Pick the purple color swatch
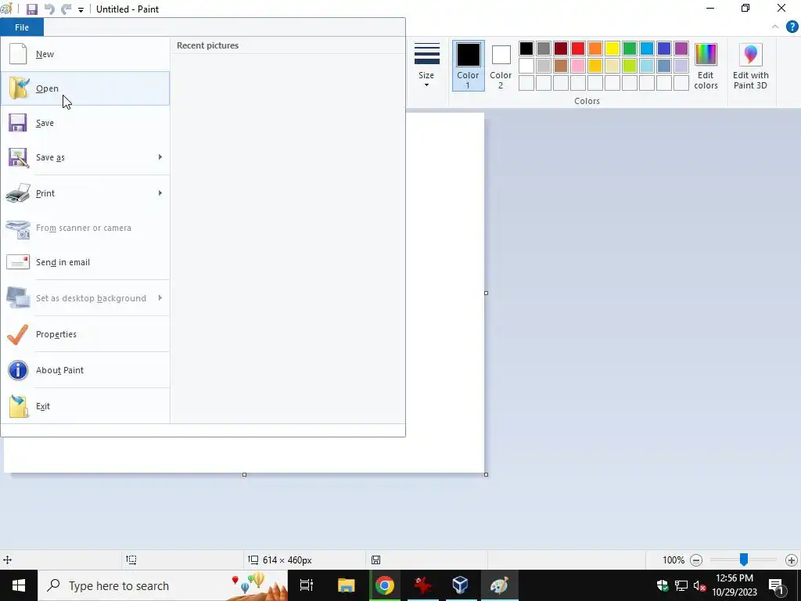Screen dimensions: 801x601 tap(681, 49)
